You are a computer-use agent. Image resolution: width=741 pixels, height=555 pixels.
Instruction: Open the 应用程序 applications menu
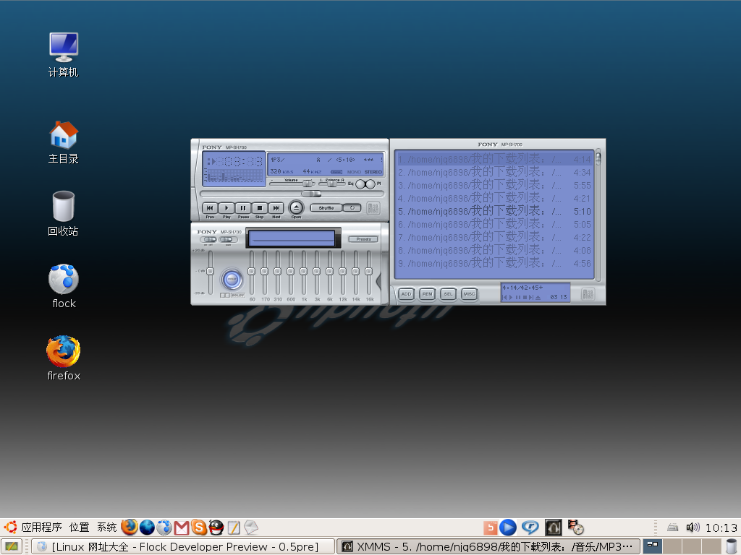pyautogui.click(x=41, y=527)
